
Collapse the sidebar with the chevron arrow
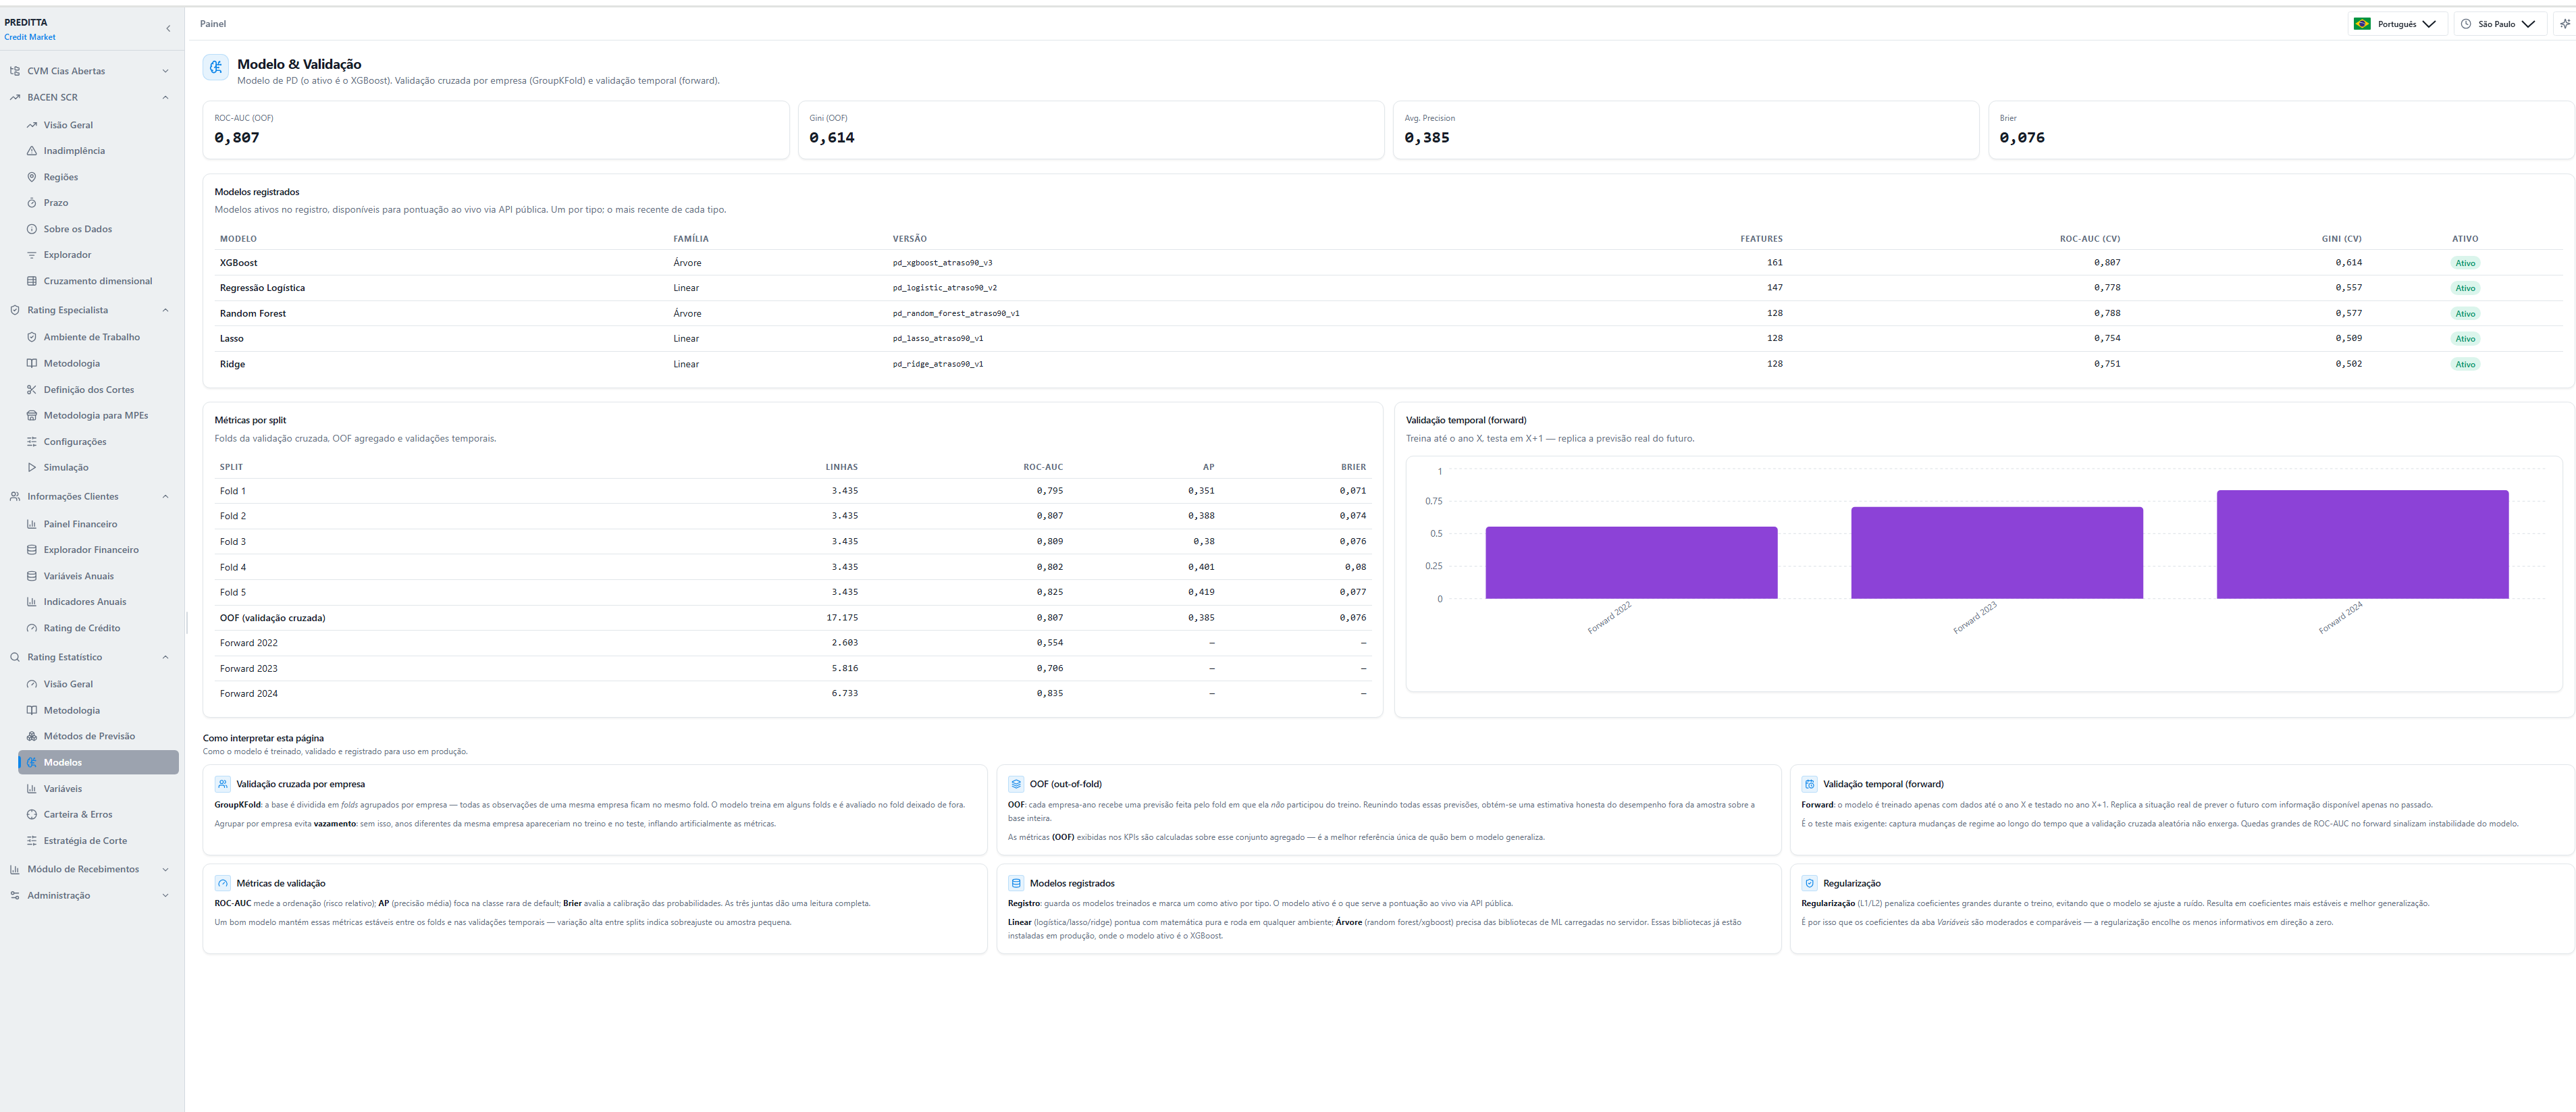click(168, 29)
